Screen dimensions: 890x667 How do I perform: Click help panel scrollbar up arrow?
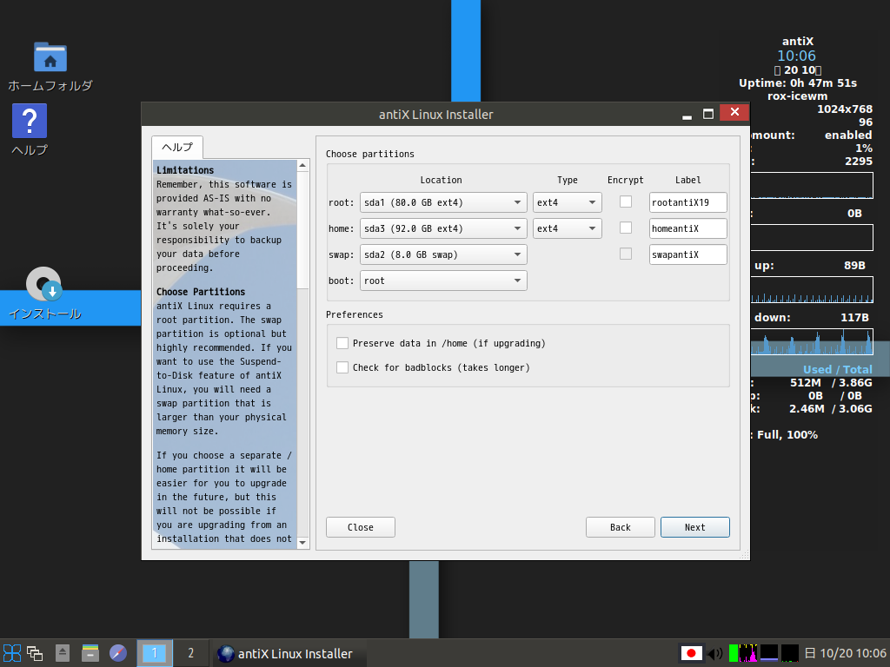[x=302, y=166]
